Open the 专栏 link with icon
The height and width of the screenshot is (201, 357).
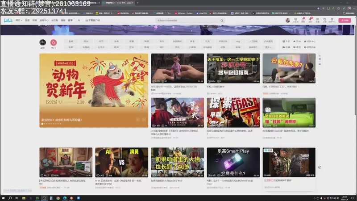[x=286, y=42]
